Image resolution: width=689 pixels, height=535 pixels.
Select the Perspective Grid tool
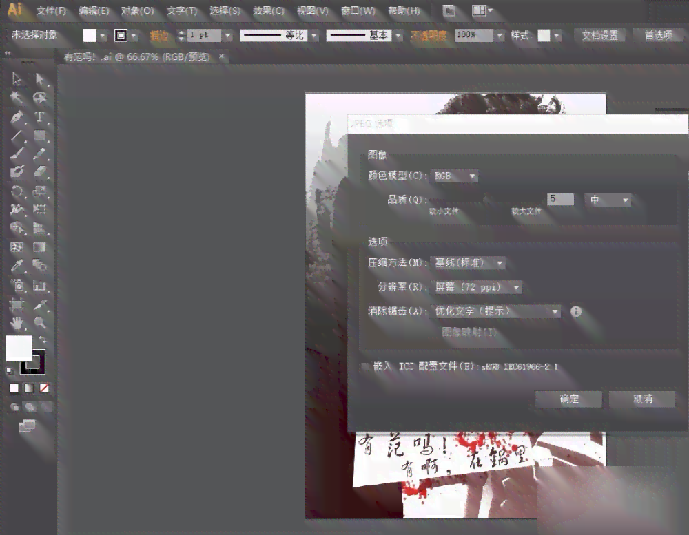[39, 228]
